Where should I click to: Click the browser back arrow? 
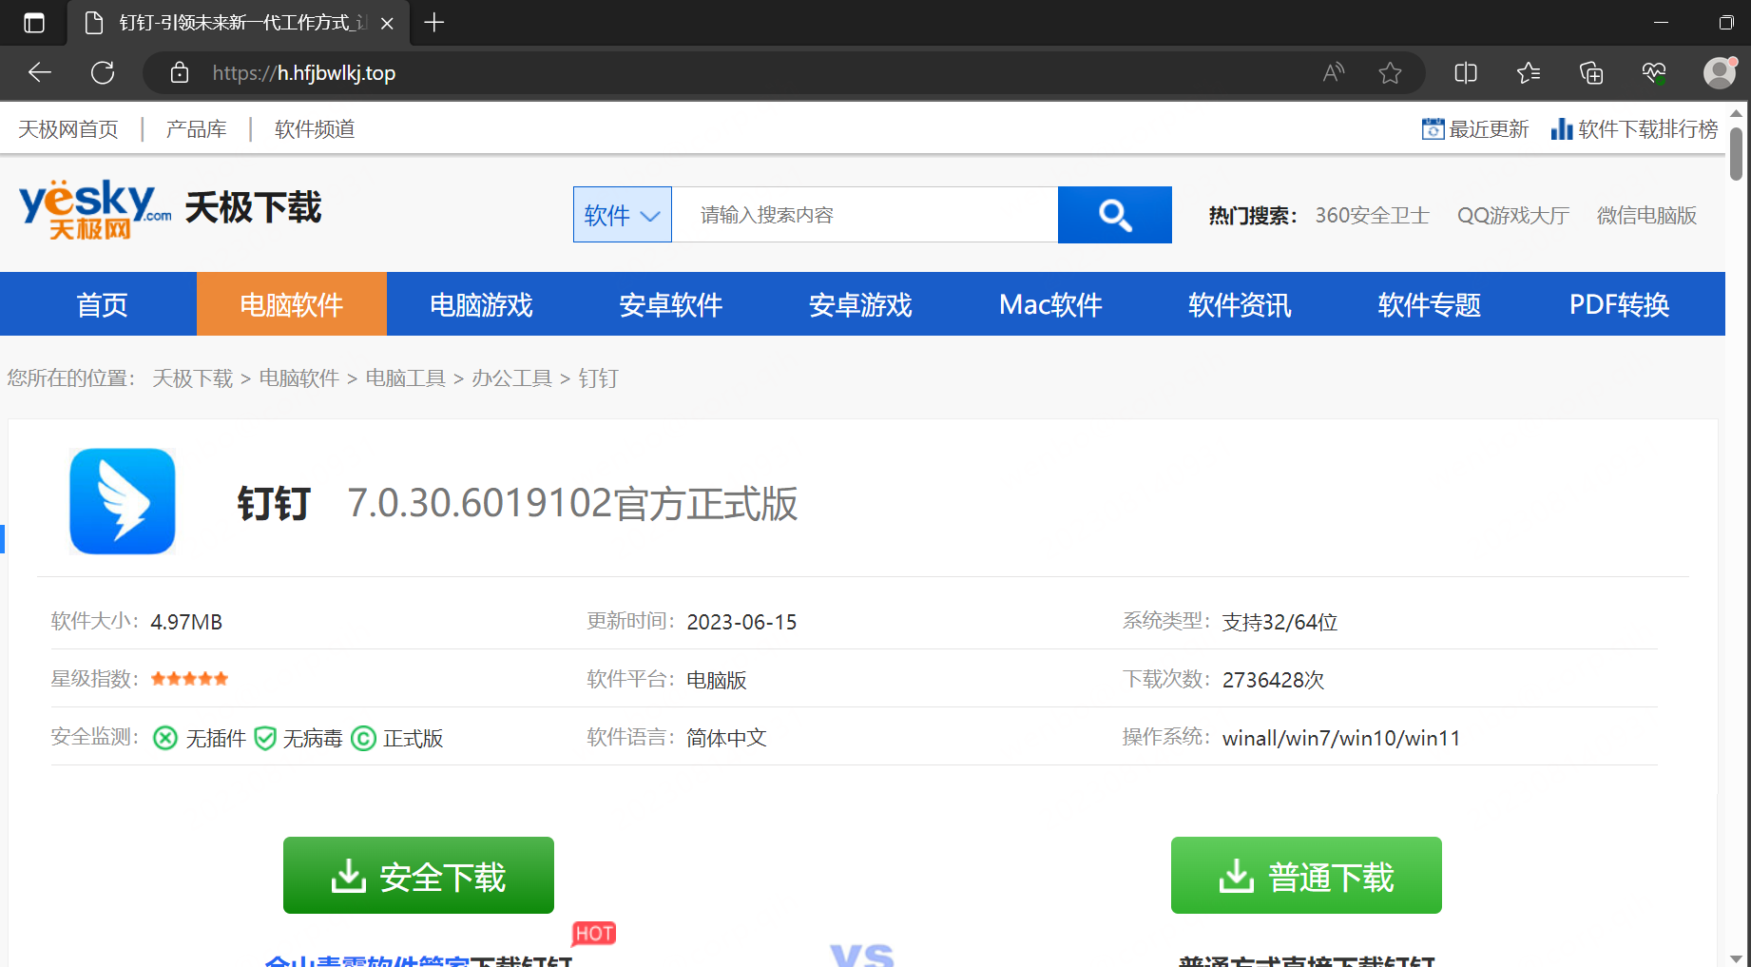pyautogui.click(x=40, y=73)
